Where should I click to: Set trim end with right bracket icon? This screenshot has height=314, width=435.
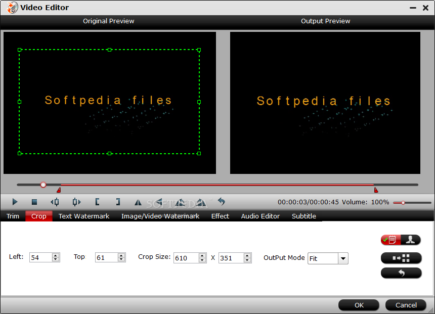click(118, 202)
